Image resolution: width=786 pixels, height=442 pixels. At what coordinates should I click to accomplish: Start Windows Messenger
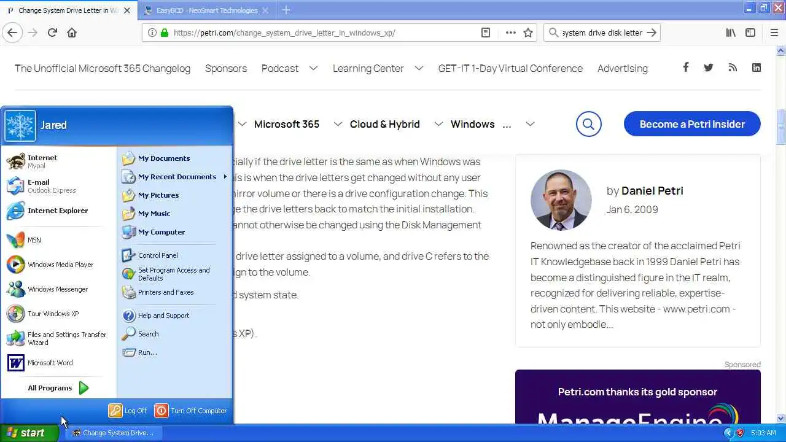[x=59, y=289]
